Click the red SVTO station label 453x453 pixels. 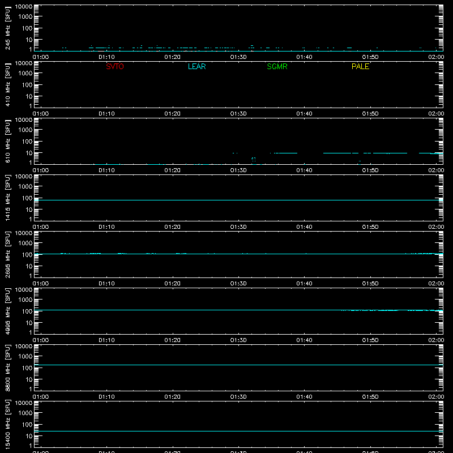pyautogui.click(x=115, y=66)
